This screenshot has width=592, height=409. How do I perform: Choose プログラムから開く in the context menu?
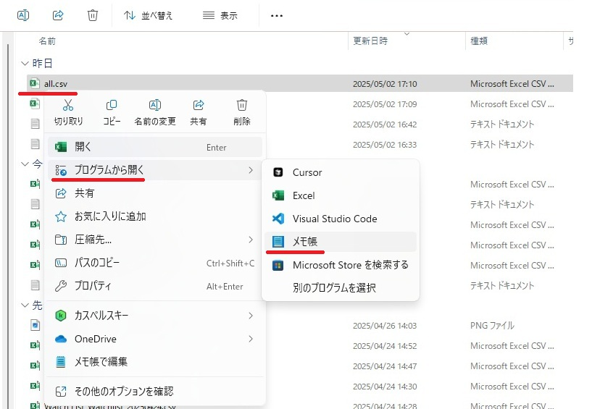(x=155, y=170)
